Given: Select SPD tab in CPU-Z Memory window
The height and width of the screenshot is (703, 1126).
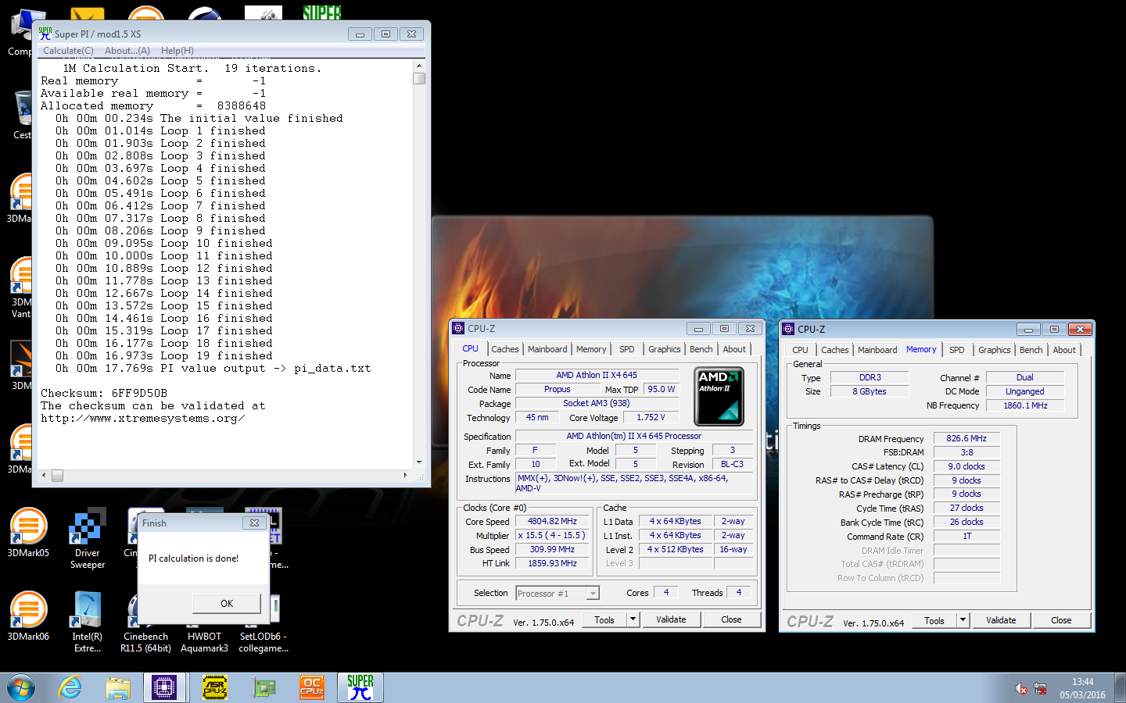Looking at the screenshot, I should pyautogui.click(x=957, y=350).
